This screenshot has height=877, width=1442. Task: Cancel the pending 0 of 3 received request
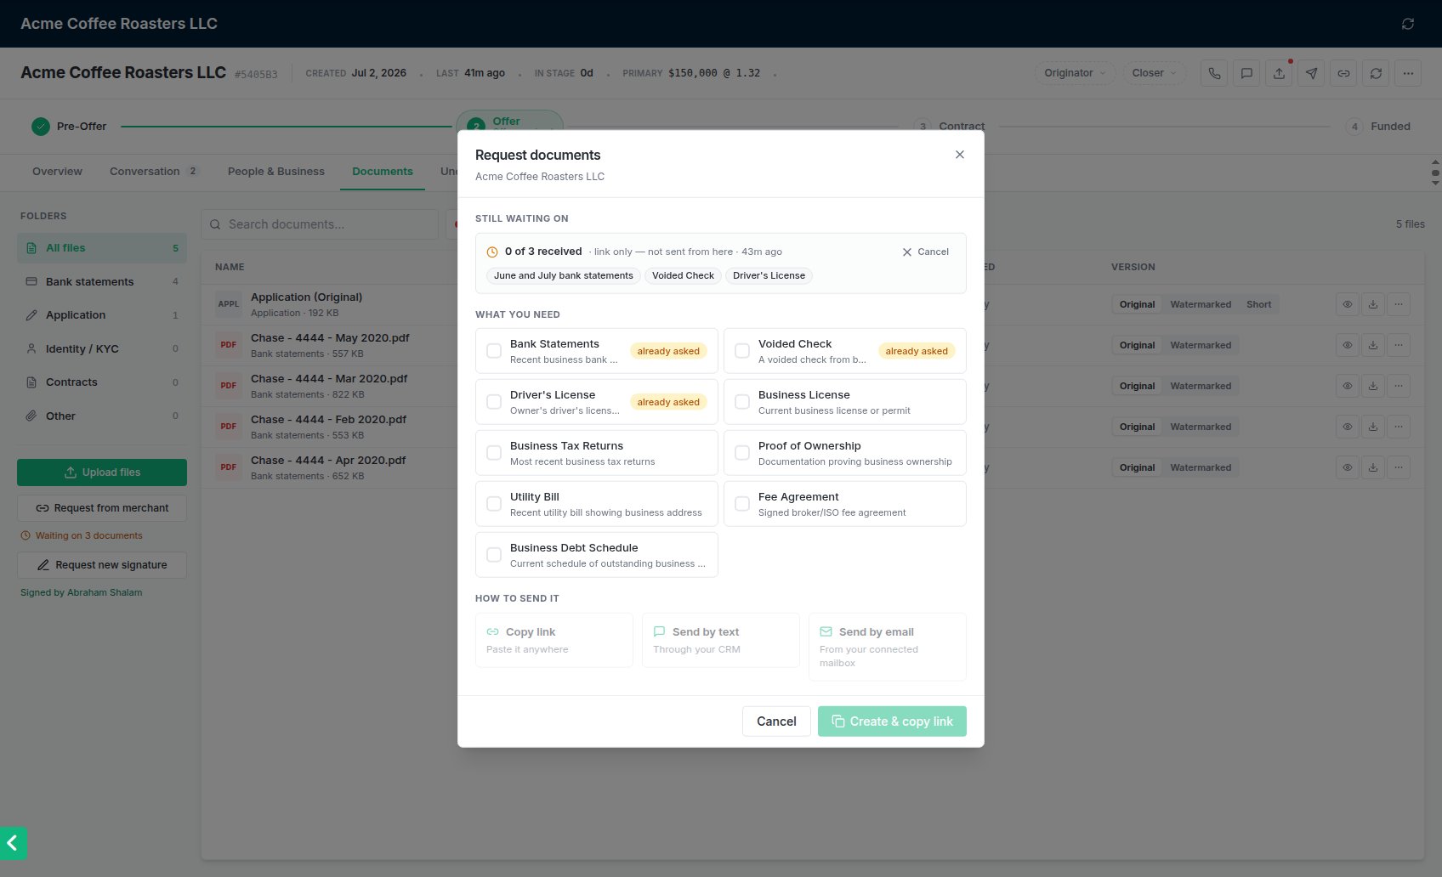point(926,252)
